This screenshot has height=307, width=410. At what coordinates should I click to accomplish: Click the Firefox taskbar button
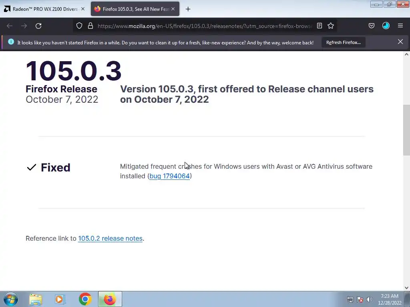click(110, 299)
